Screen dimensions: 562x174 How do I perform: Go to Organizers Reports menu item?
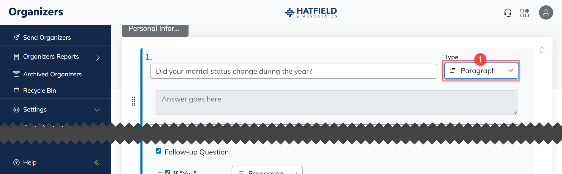coord(51,57)
